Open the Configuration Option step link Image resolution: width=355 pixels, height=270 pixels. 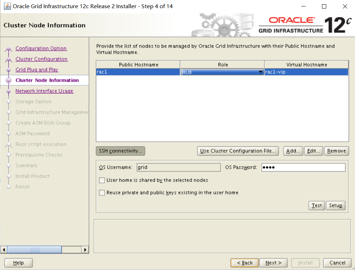tap(41, 48)
